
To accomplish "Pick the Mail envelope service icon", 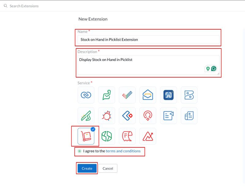I will (148, 95).
